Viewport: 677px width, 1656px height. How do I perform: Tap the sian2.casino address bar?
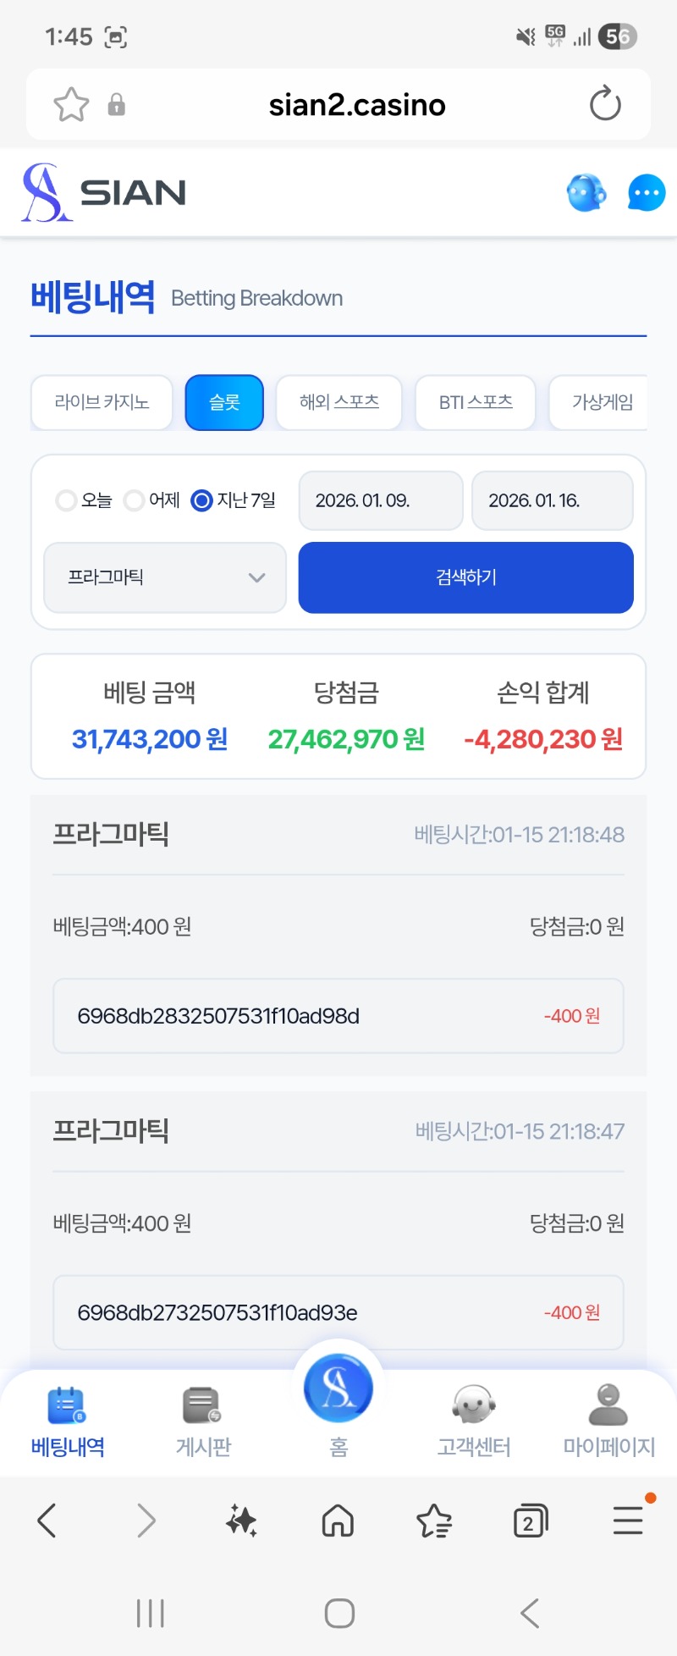[x=357, y=105]
